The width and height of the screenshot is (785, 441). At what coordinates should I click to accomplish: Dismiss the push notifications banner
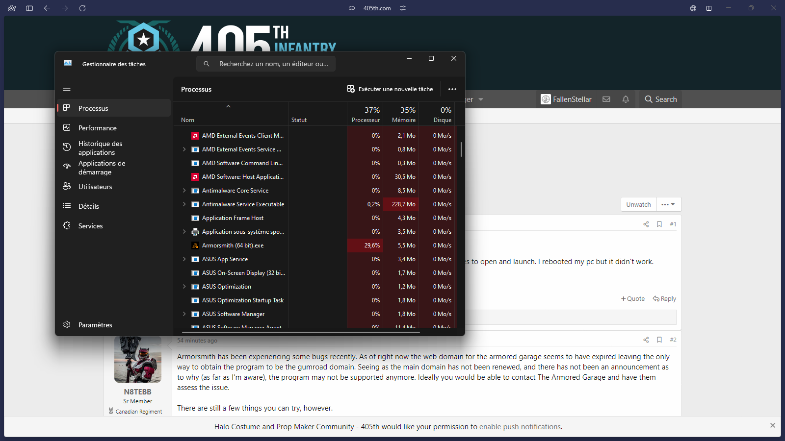(773, 425)
